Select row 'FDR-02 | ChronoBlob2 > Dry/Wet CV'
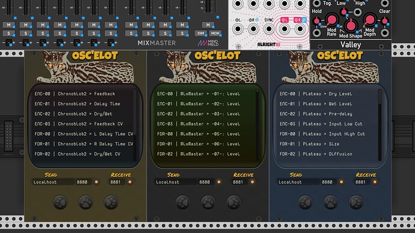 click(x=77, y=154)
